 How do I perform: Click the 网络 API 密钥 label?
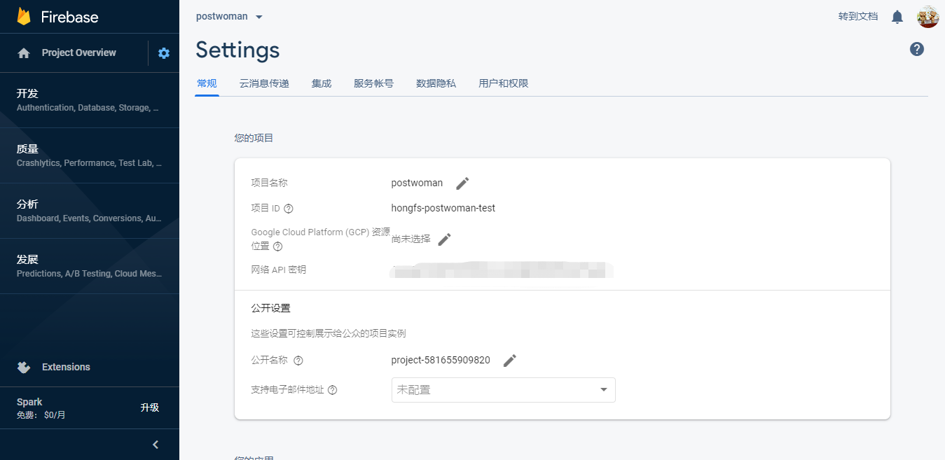tap(279, 270)
